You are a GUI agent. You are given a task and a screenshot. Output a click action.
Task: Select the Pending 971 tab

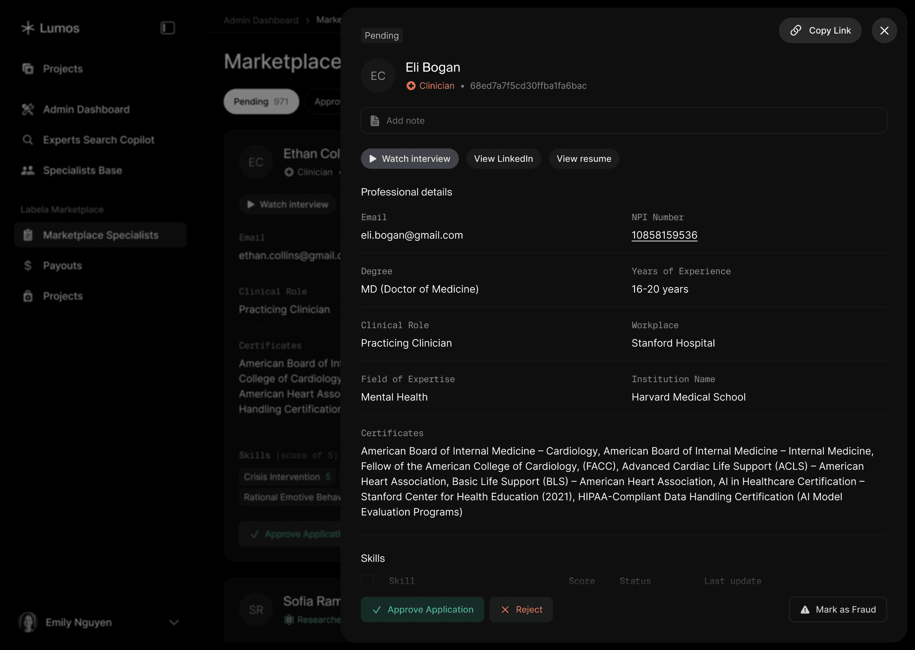click(261, 101)
